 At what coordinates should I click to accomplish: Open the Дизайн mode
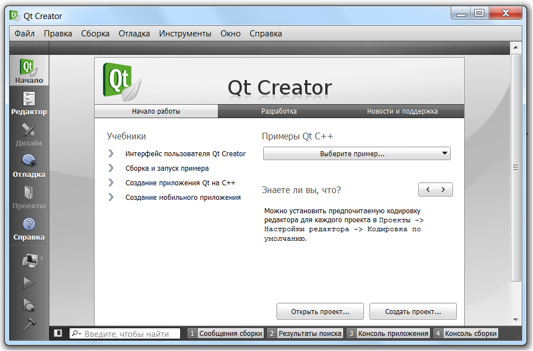point(29,134)
